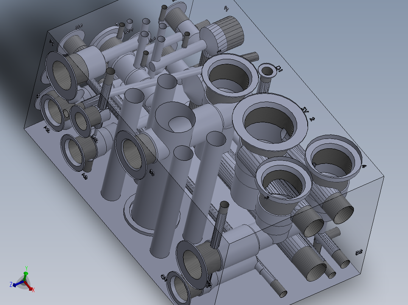Pick the large threaded port beside the P1 label

tap(61, 75)
